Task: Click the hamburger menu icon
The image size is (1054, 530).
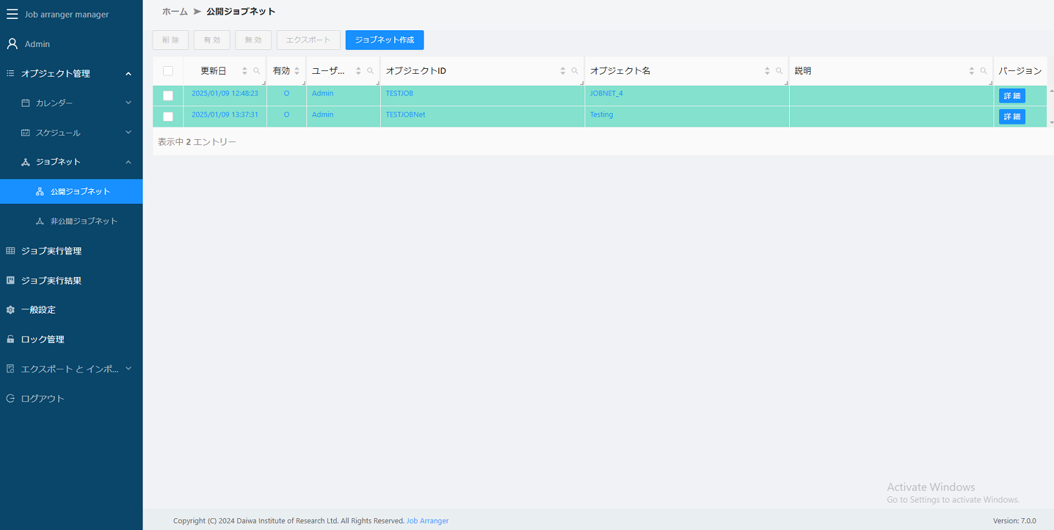Action: 12,14
